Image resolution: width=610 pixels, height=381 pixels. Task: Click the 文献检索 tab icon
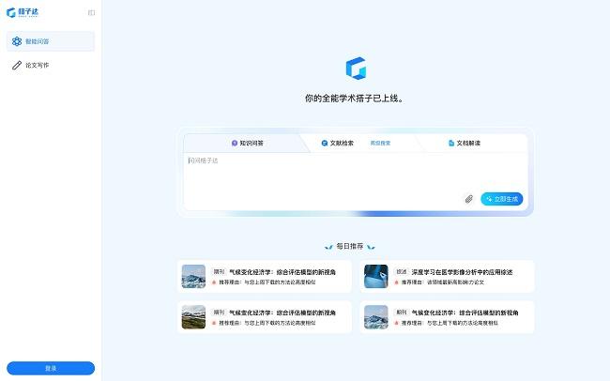325,144
